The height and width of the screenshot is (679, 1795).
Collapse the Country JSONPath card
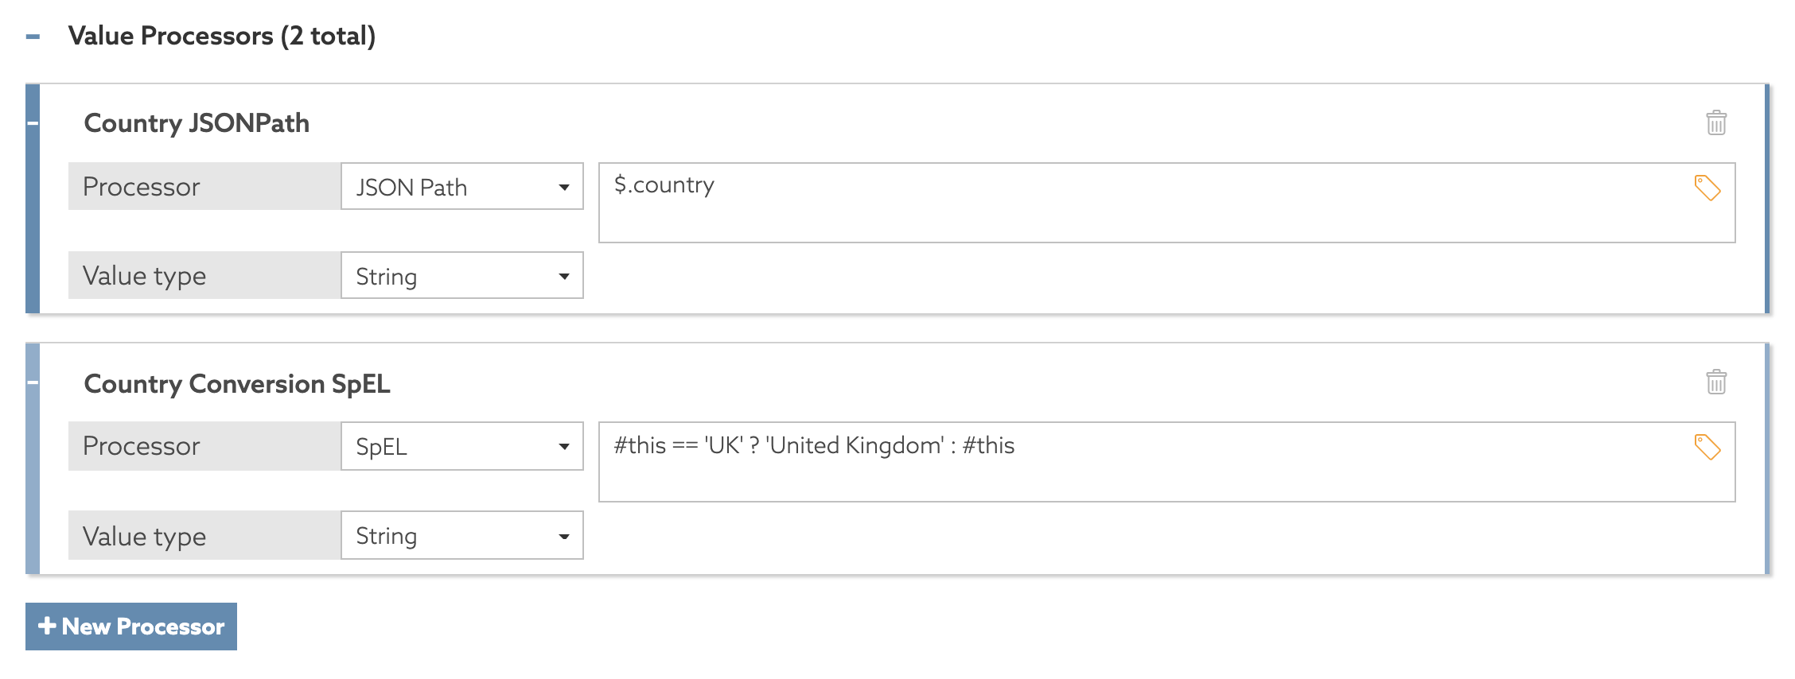(31, 123)
